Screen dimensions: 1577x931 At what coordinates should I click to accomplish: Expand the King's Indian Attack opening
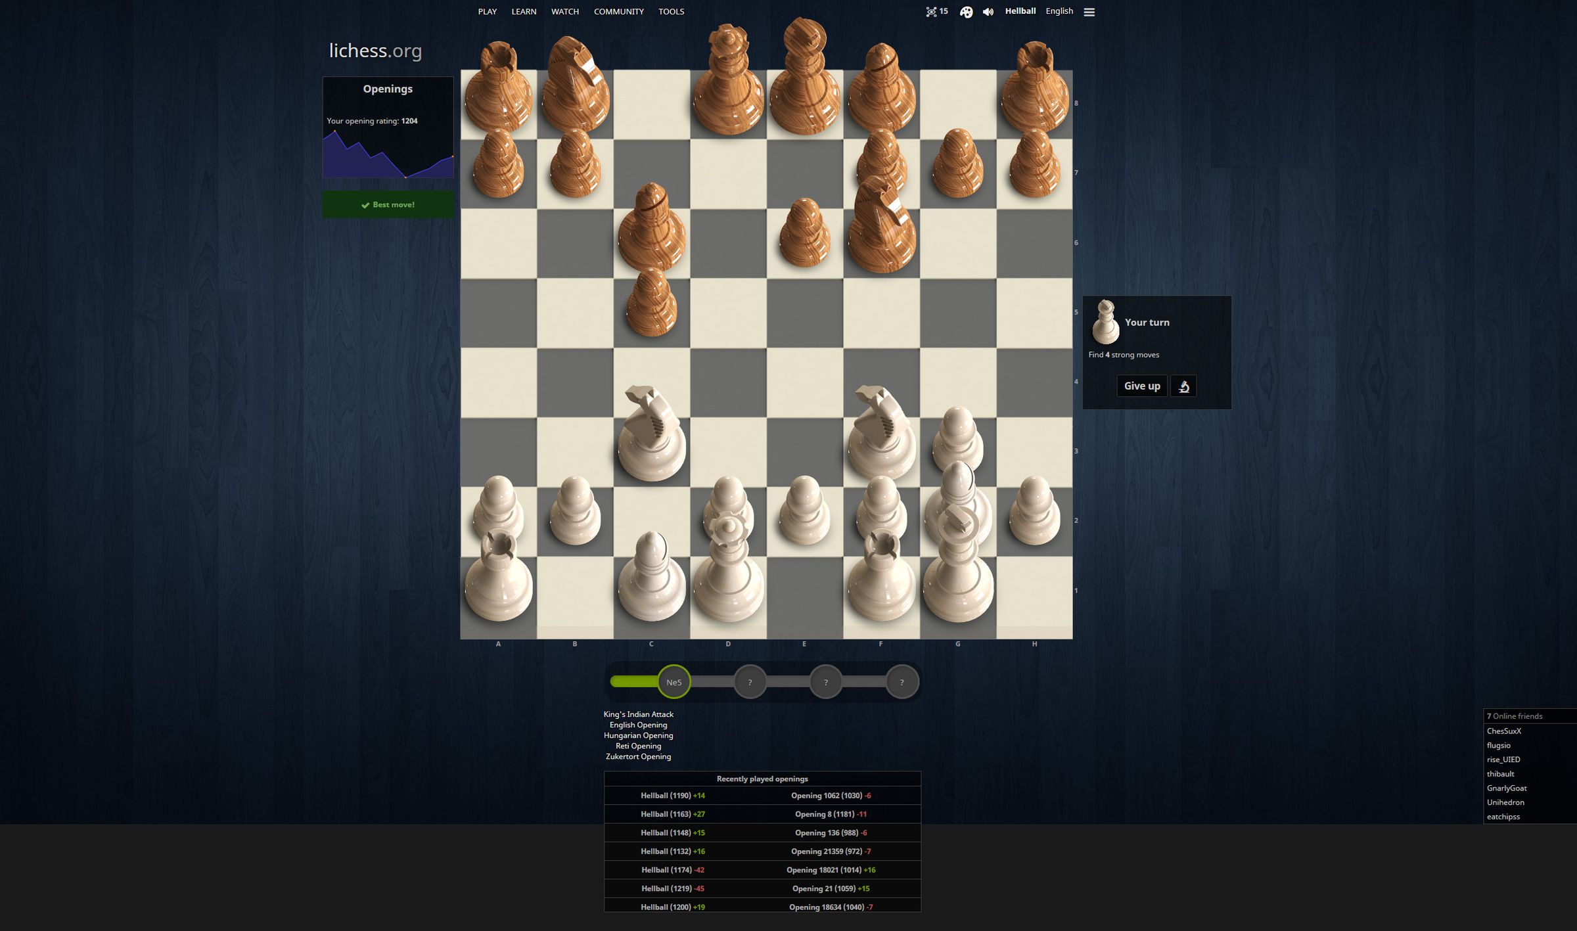(x=638, y=714)
